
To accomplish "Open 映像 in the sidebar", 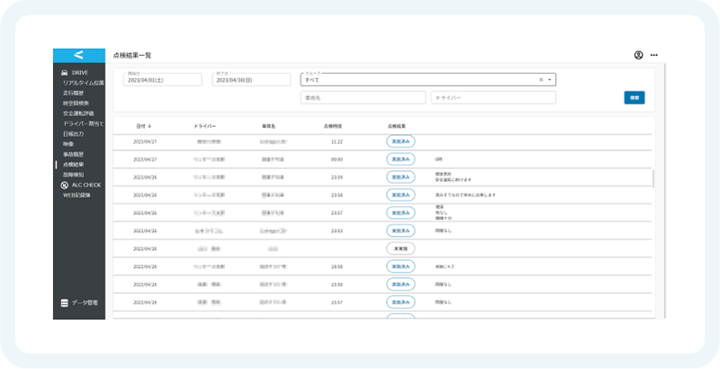I will [x=68, y=144].
